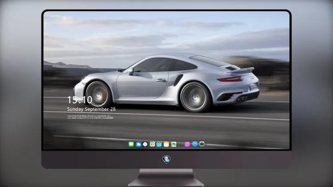
Task: Launch the teal clapperboard video app
Action: [x=159, y=144]
